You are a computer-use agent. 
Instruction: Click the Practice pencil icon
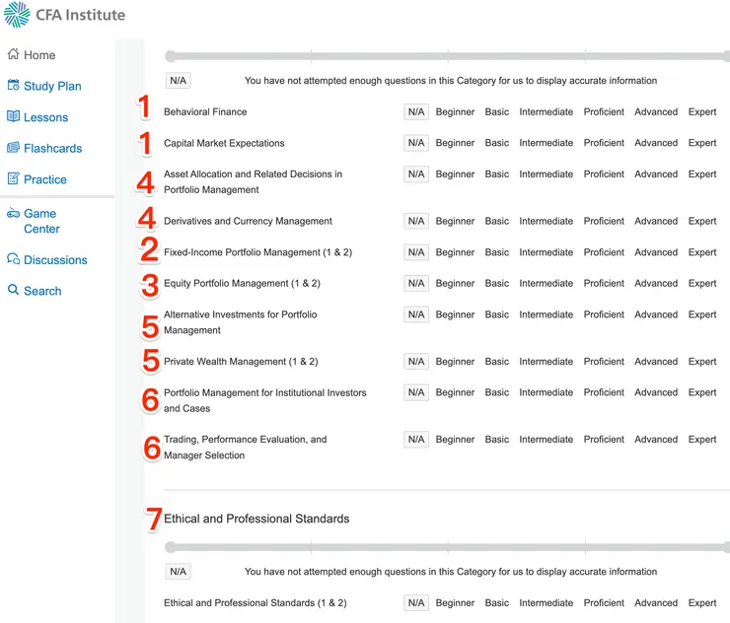pos(14,179)
